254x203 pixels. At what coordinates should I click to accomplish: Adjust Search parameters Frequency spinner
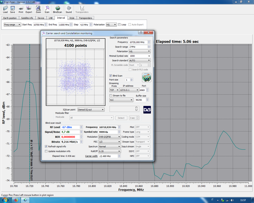[149, 42]
